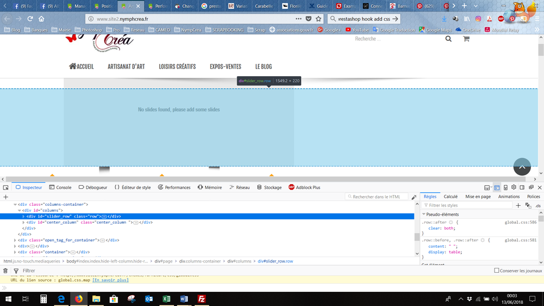
Task: Open the Réseau devtools tab
Action: tap(239, 187)
